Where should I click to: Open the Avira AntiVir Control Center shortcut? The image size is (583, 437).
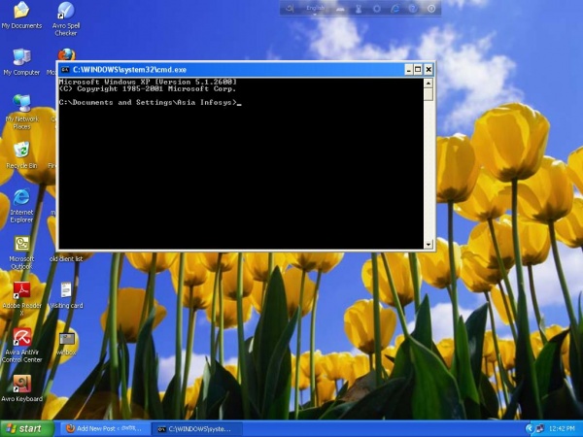(x=21, y=346)
